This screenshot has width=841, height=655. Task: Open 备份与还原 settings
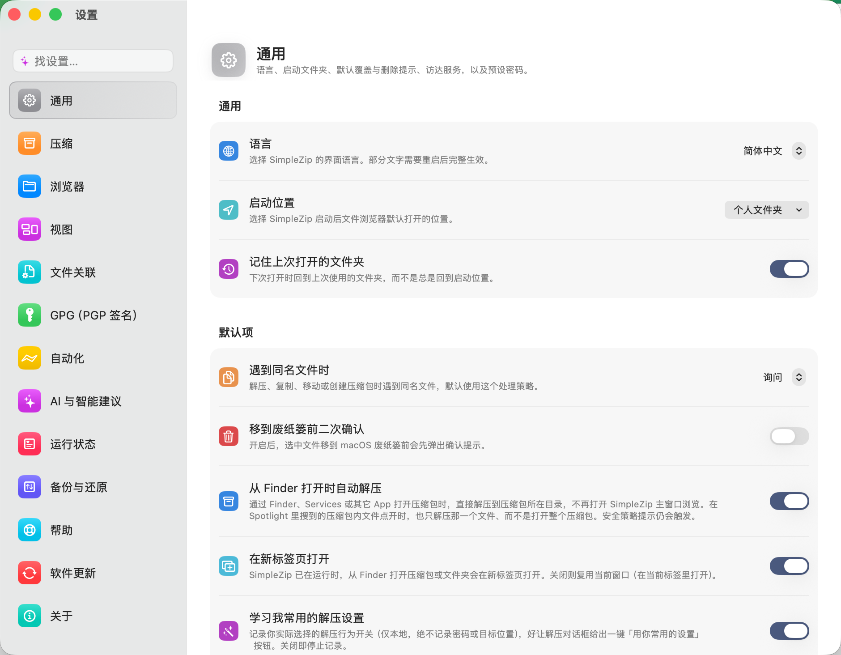(93, 487)
